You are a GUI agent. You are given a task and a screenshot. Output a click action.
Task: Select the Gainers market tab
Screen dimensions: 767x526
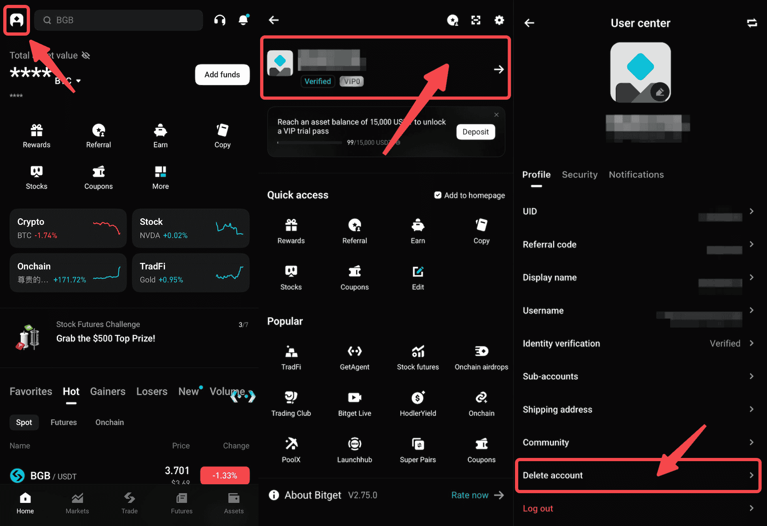point(108,391)
